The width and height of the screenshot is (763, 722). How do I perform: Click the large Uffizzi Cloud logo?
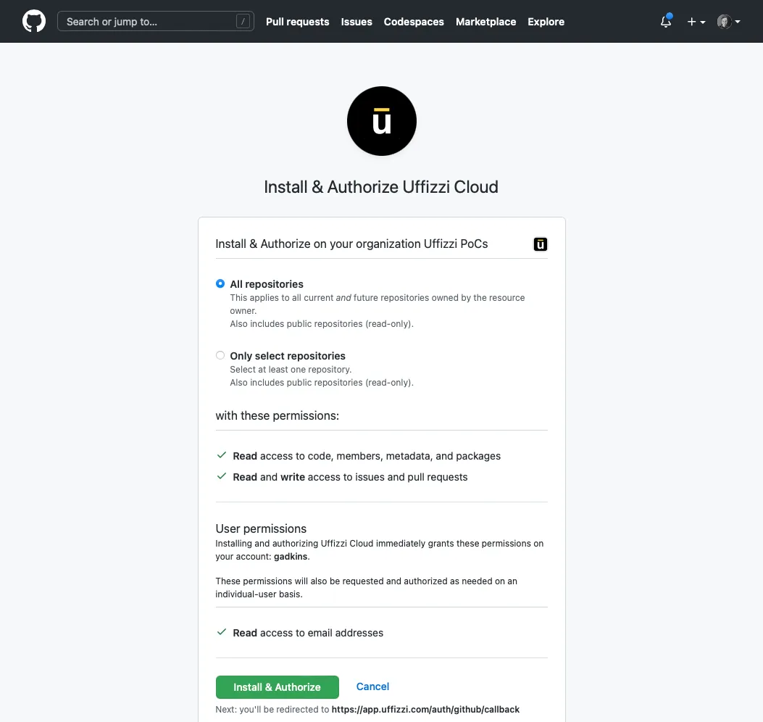382,121
